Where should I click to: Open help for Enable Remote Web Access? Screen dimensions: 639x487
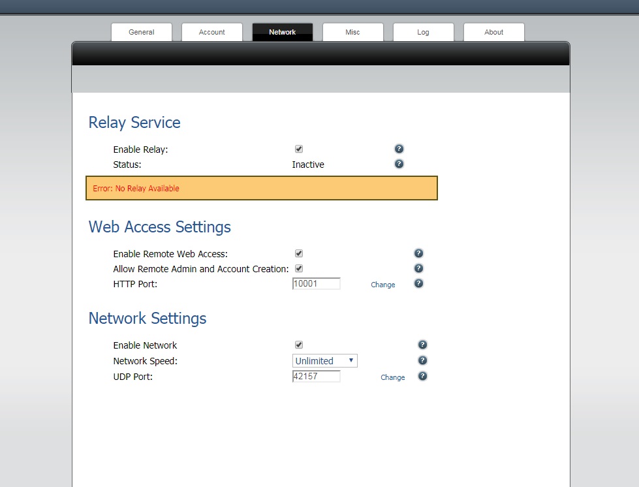point(419,253)
